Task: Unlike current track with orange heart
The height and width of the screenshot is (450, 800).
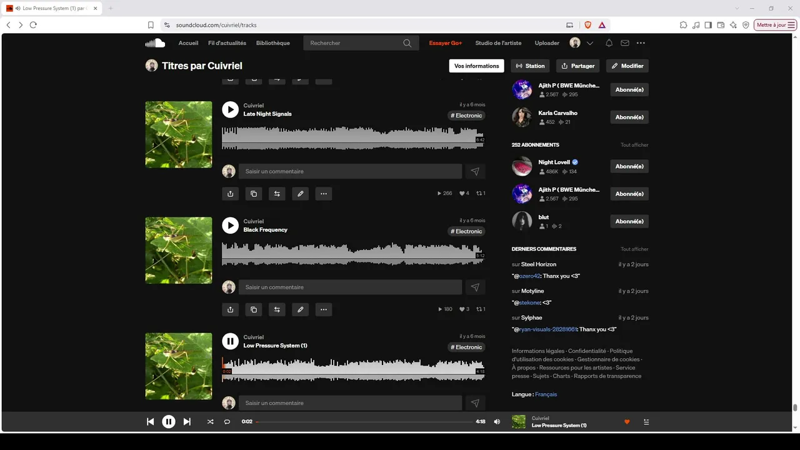Action: click(627, 422)
